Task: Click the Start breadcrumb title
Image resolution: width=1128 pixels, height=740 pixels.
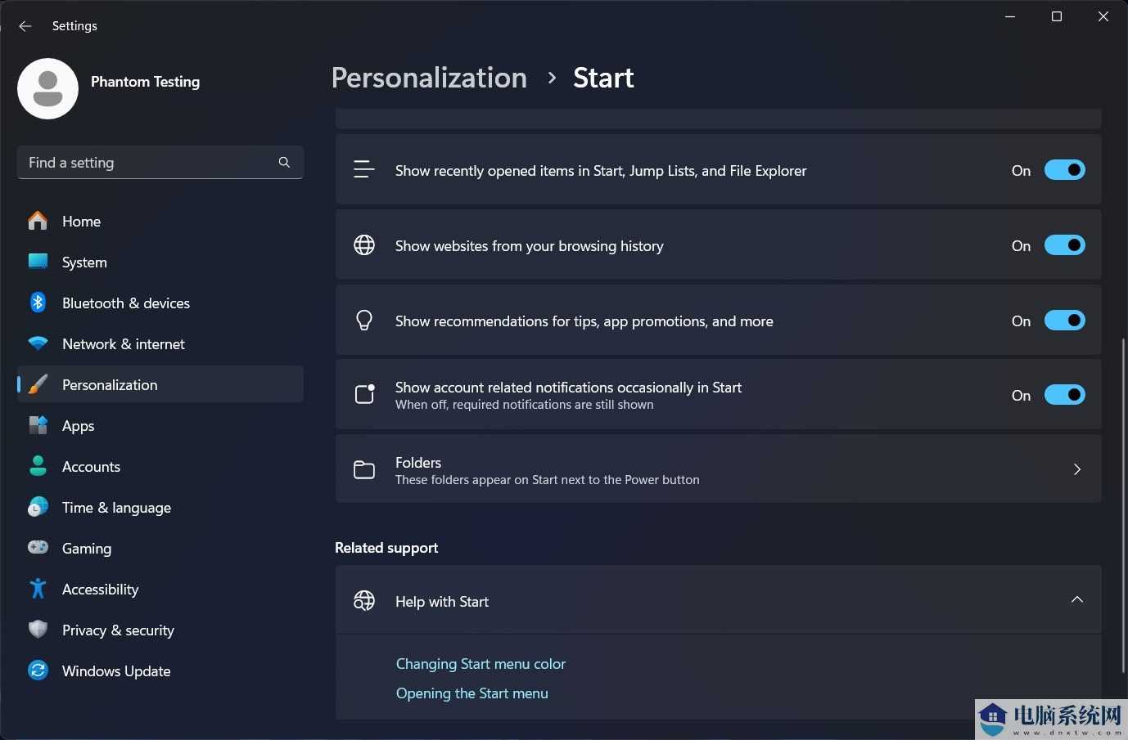Action: coord(603,78)
